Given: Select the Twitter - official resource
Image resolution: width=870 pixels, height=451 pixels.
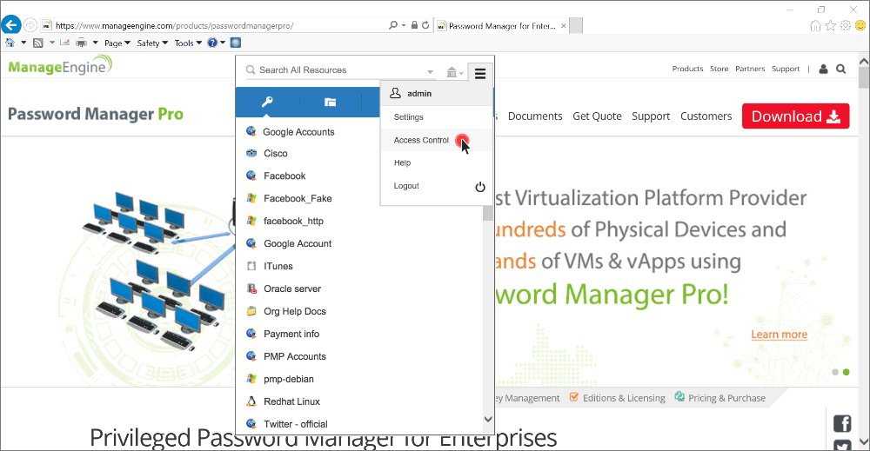Looking at the screenshot, I should pyautogui.click(x=296, y=424).
